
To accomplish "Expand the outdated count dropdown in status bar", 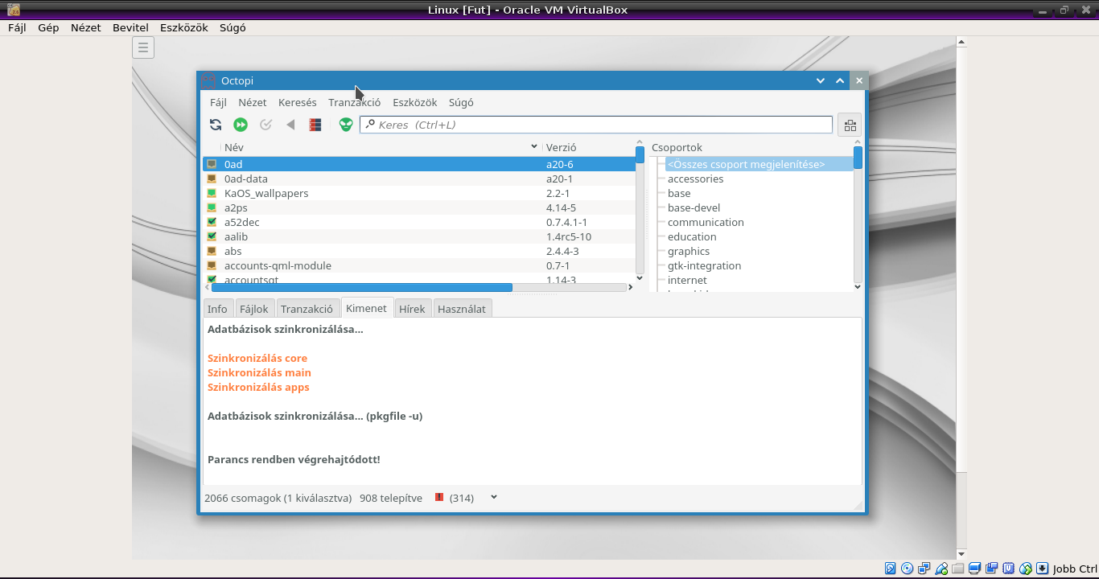I will (x=494, y=497).
